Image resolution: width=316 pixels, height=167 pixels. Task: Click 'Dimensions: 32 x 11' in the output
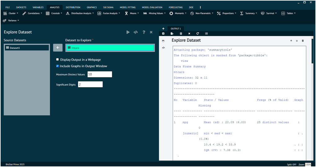click(x=190, y=78)
